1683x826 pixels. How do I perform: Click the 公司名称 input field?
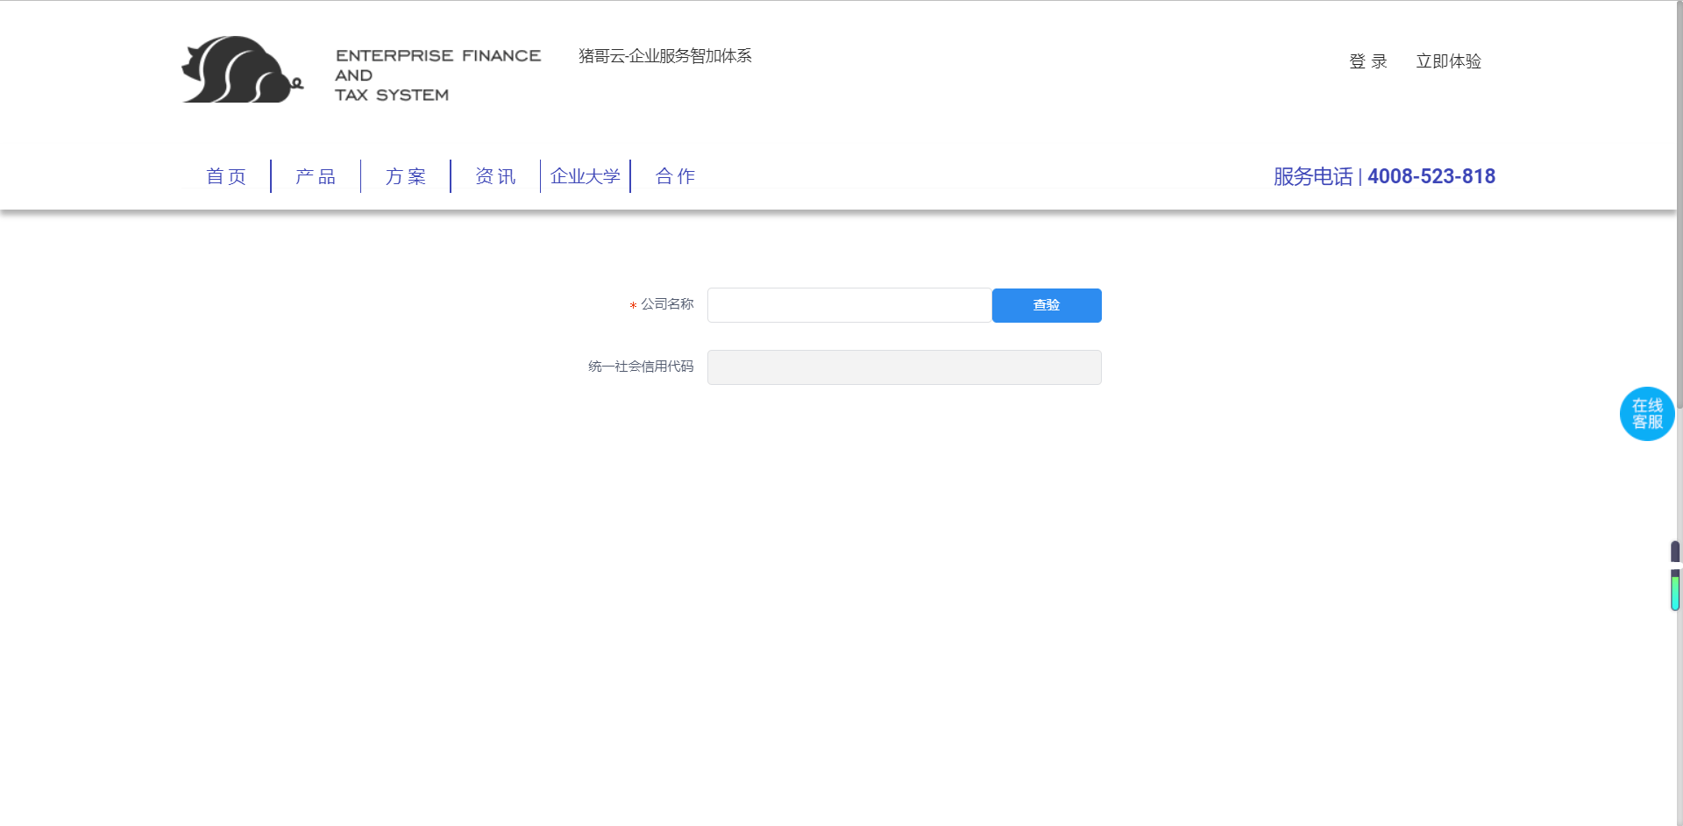point(848,304)
